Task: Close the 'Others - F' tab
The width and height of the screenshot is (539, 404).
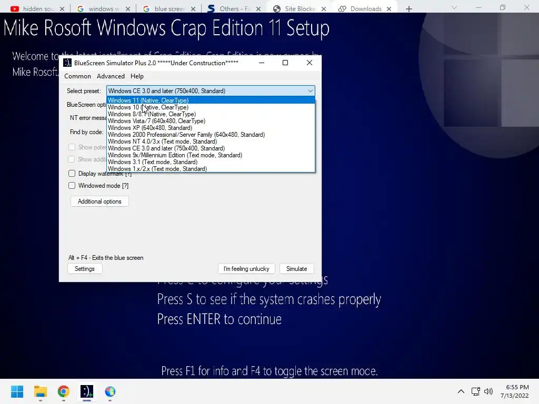Action: tap(258, 9)
